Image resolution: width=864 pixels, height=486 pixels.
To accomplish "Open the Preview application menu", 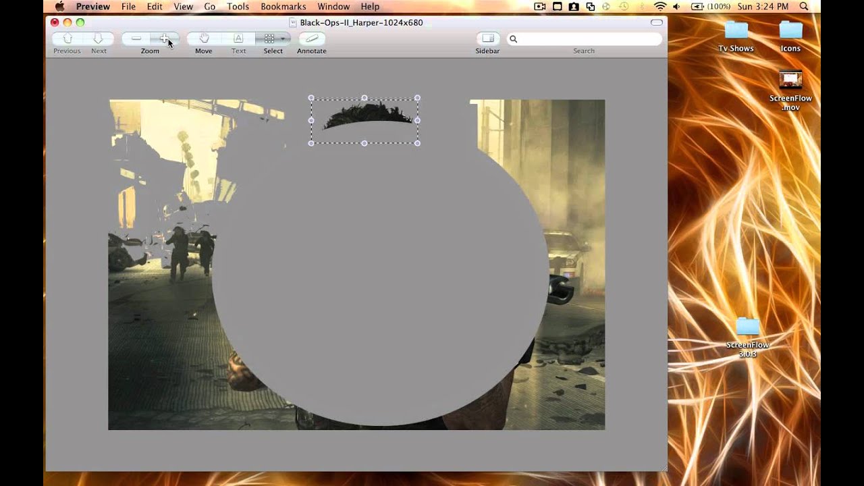I will tap(93, 6).
